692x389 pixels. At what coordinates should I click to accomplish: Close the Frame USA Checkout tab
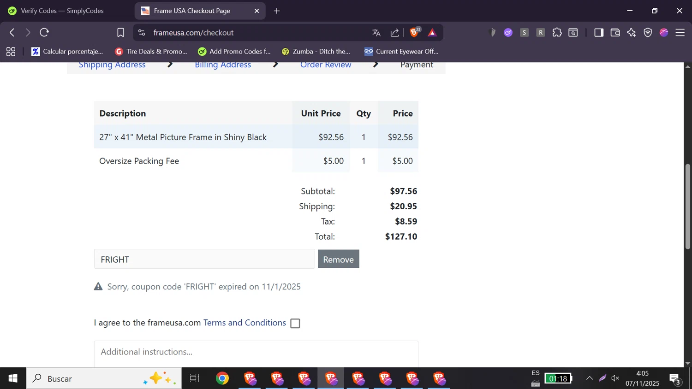257,11
